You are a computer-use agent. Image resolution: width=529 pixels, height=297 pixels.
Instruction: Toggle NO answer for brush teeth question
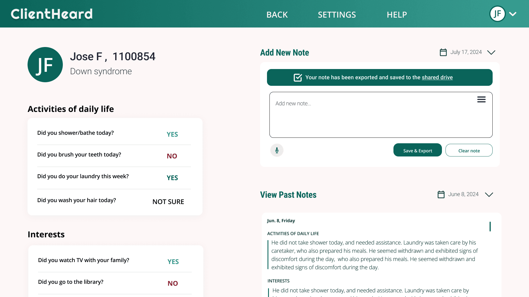pyautogui.click(x=172, y=156)
